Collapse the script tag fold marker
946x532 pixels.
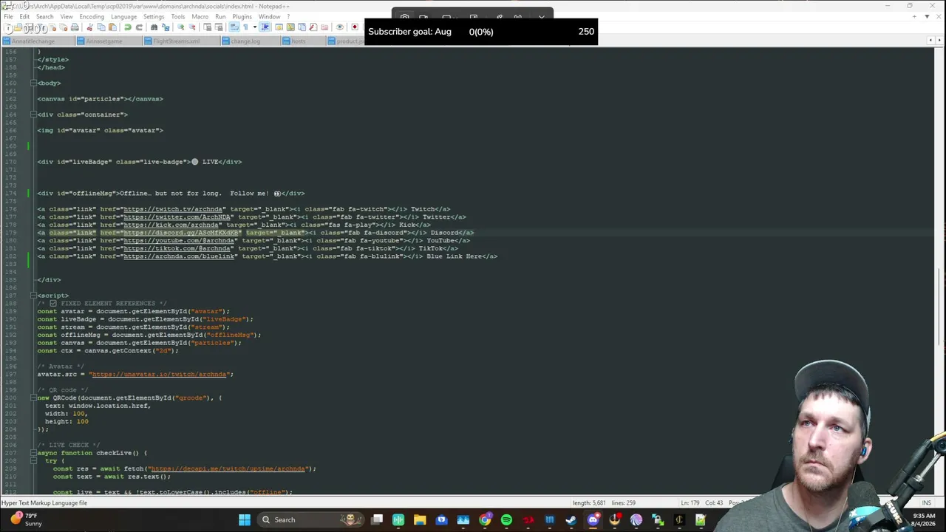point(32,296)
